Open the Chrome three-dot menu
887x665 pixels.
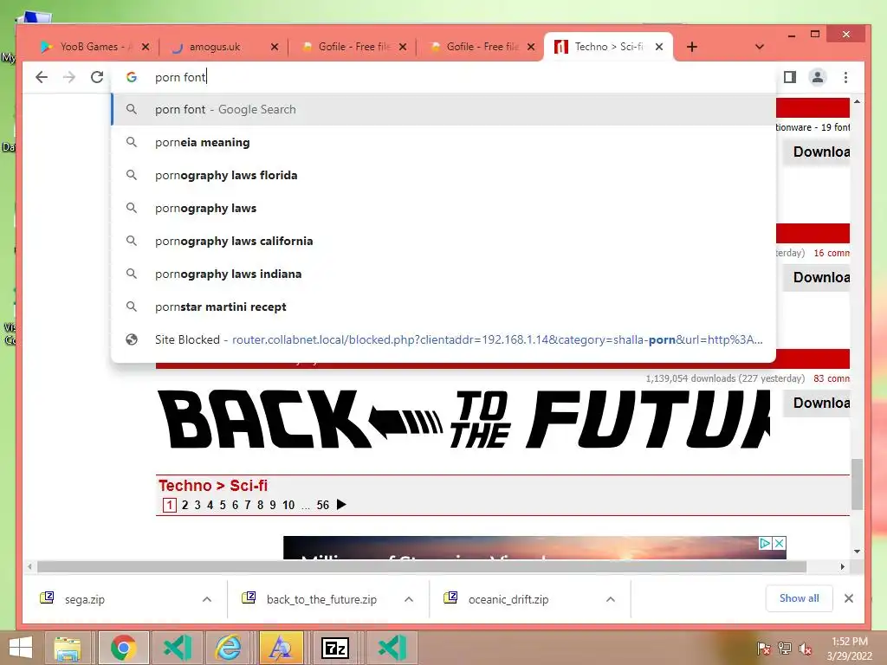(x=845, y=77)
